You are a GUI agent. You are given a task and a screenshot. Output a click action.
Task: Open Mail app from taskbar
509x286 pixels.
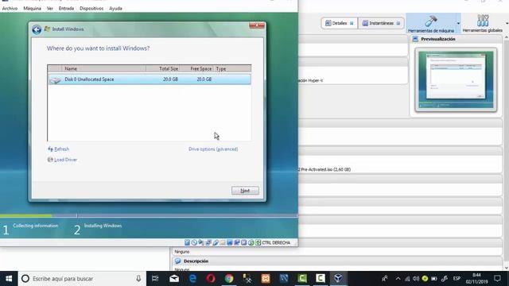click(174, 279)
